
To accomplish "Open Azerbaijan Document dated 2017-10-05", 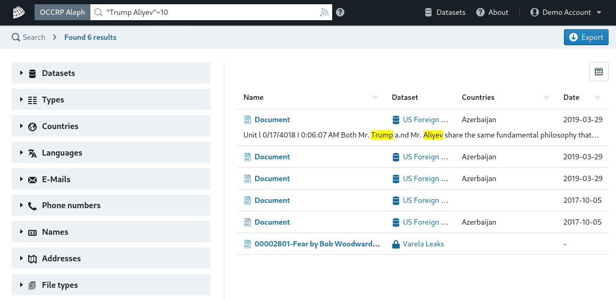I will 272,222.
